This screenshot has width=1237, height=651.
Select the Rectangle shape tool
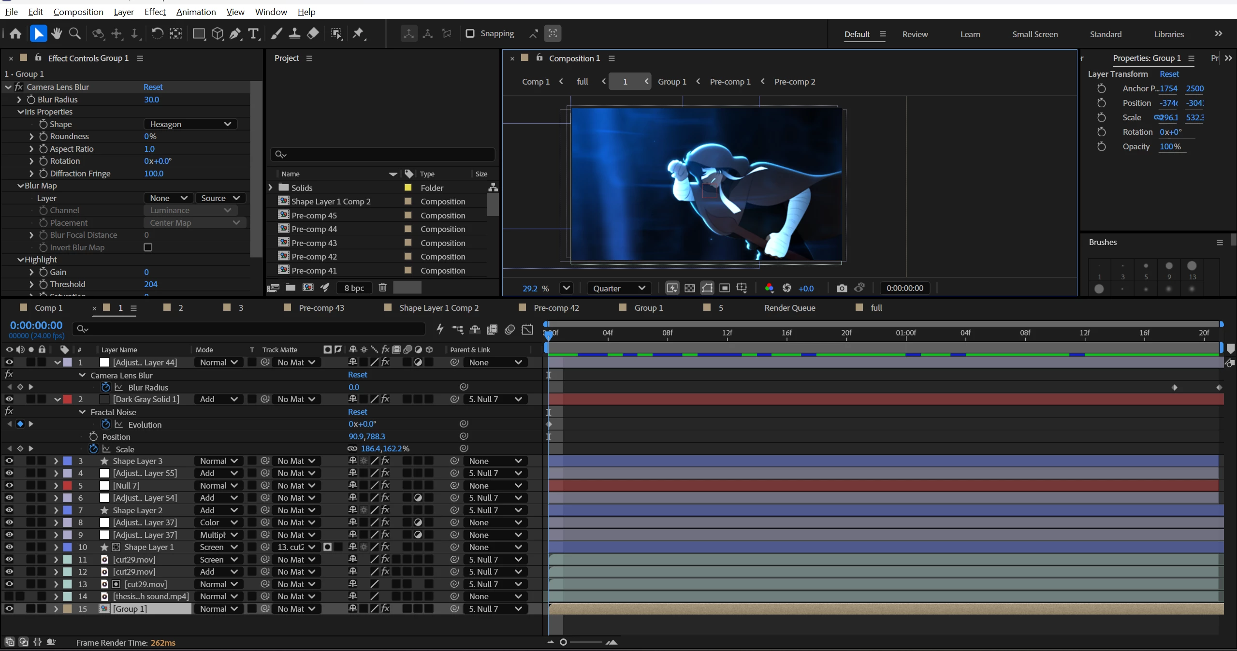198,33
